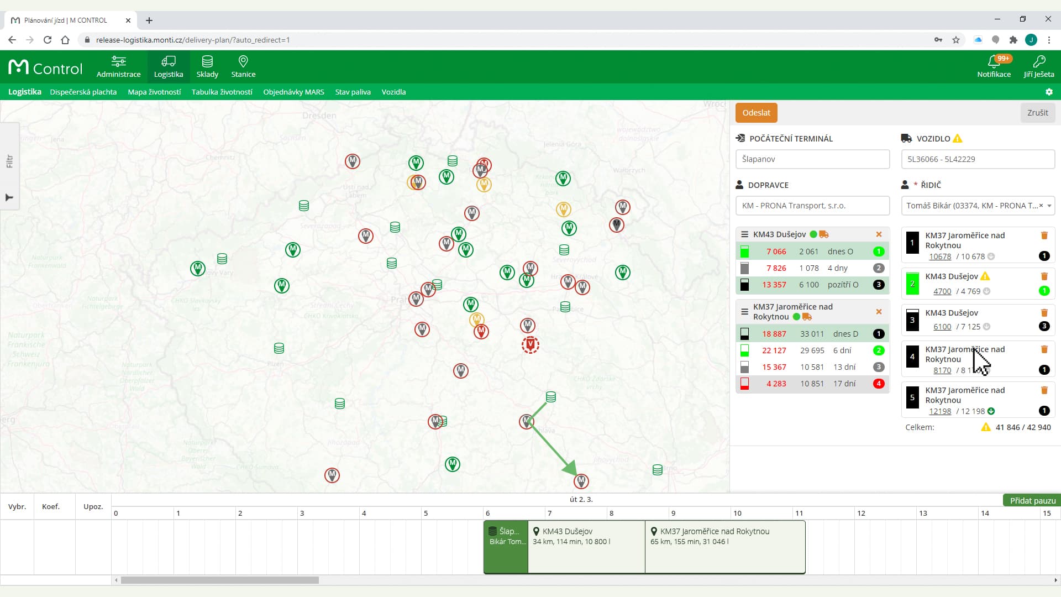1061x597 pixels.
Task: Select KM37 Jaroměřice nad Rokytnou timeline segment
Action: (725, 547)
